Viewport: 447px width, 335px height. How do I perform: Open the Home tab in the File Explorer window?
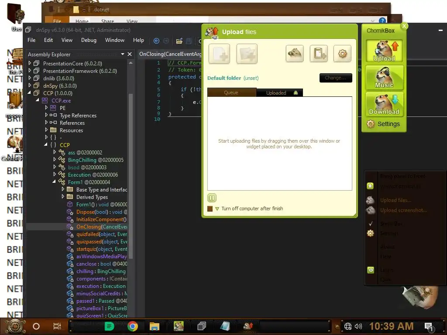click(82, 21)
